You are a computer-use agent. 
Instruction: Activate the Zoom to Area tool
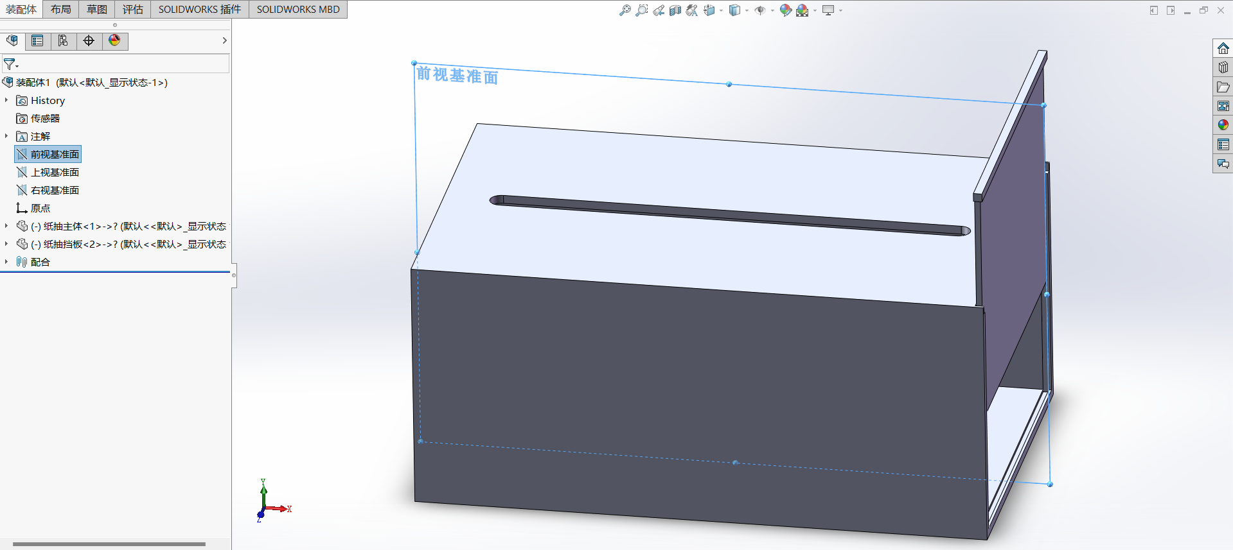(x=641, y=10)
